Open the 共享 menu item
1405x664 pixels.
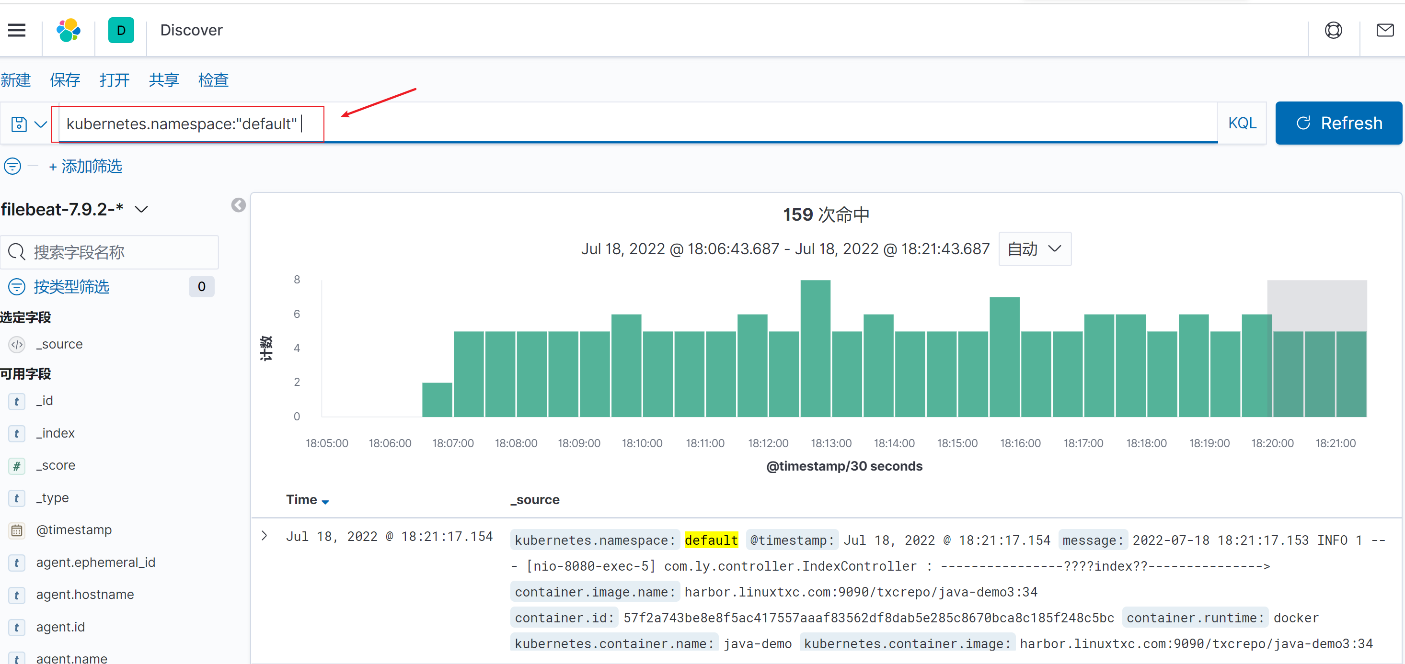[x=163, y=80]
